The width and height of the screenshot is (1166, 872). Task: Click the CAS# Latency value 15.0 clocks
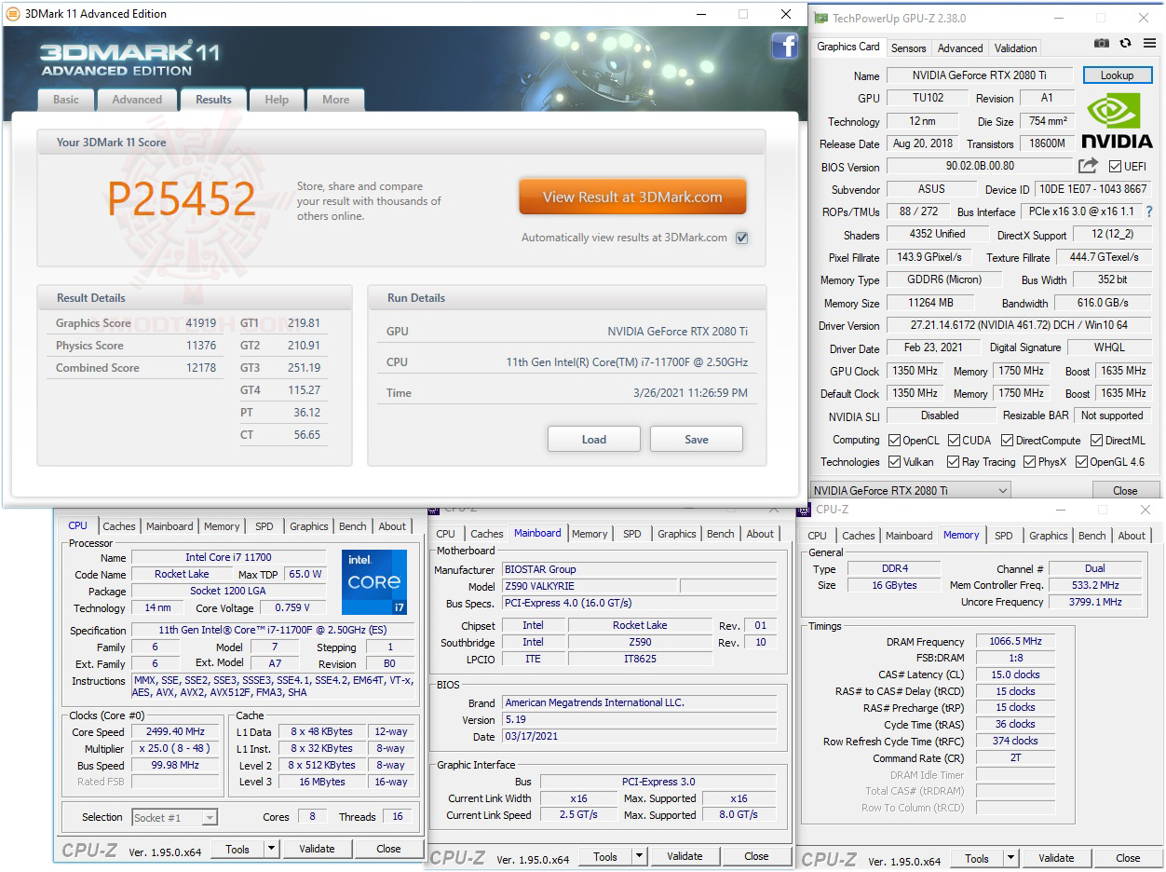pos(1016,674)
